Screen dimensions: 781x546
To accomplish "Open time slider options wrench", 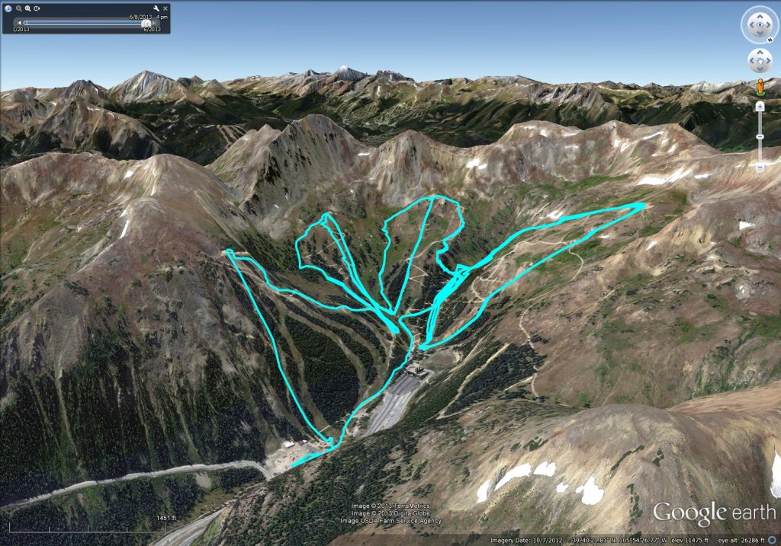I will click(156, 8).
